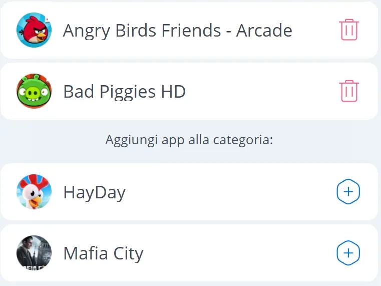Select the 'Bad Piggies HD' title text
This screenshot has height=286, width=381.
tap(124, 92)
